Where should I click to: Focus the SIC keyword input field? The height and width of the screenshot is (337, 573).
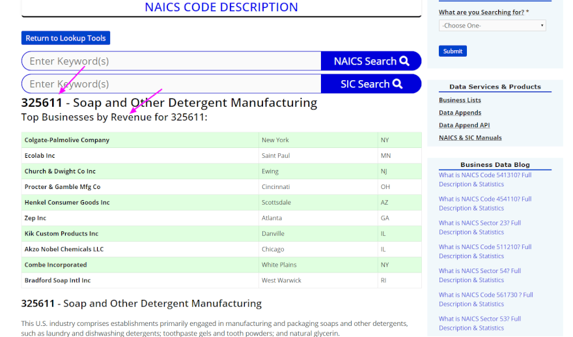pos(172,84)
